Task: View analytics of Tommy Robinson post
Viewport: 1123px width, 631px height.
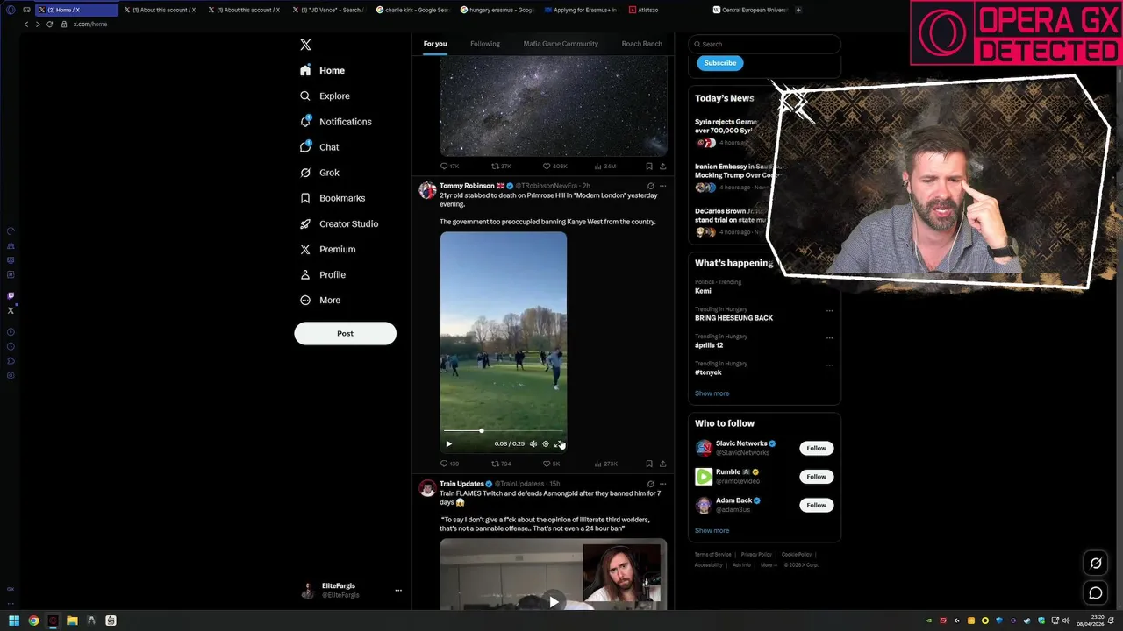Action: point(605,464)
